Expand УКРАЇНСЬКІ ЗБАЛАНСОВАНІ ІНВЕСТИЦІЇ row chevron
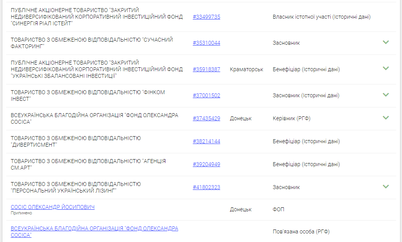This screenshot has height=242, width=402. coord(386,68)
